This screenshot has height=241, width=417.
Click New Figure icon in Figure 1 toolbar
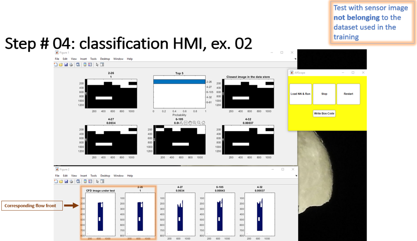56,65
